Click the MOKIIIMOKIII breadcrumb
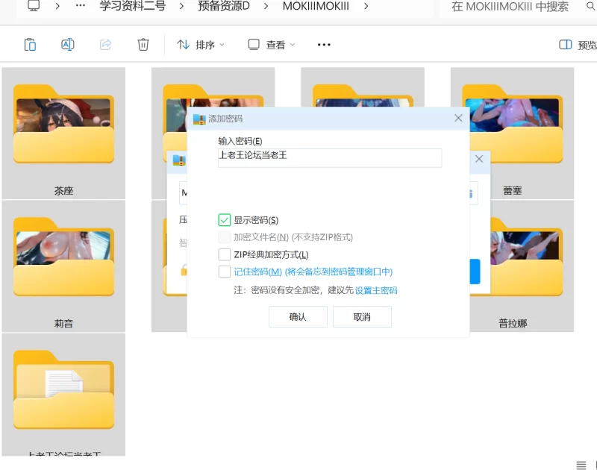This screenshot has width=597, height=470. [x=316, y=6]
